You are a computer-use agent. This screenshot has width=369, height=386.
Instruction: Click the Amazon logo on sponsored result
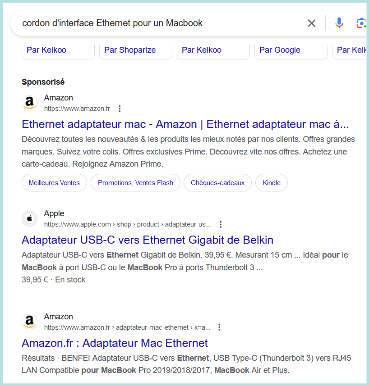[29, 103]
